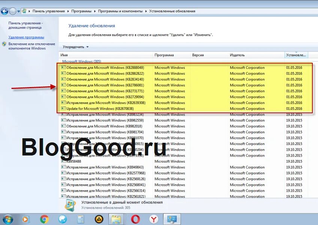Select fix KB2639308 row

pyautogui.click(x=184, y=103)
